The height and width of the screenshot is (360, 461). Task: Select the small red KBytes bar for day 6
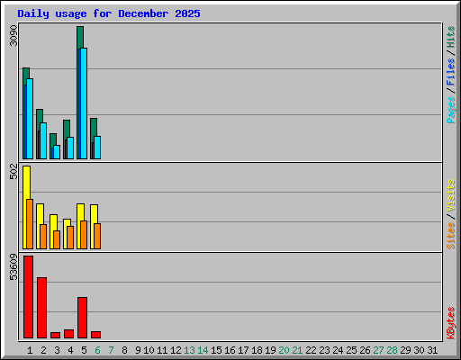pyautogui.click(x=95, y=335)
